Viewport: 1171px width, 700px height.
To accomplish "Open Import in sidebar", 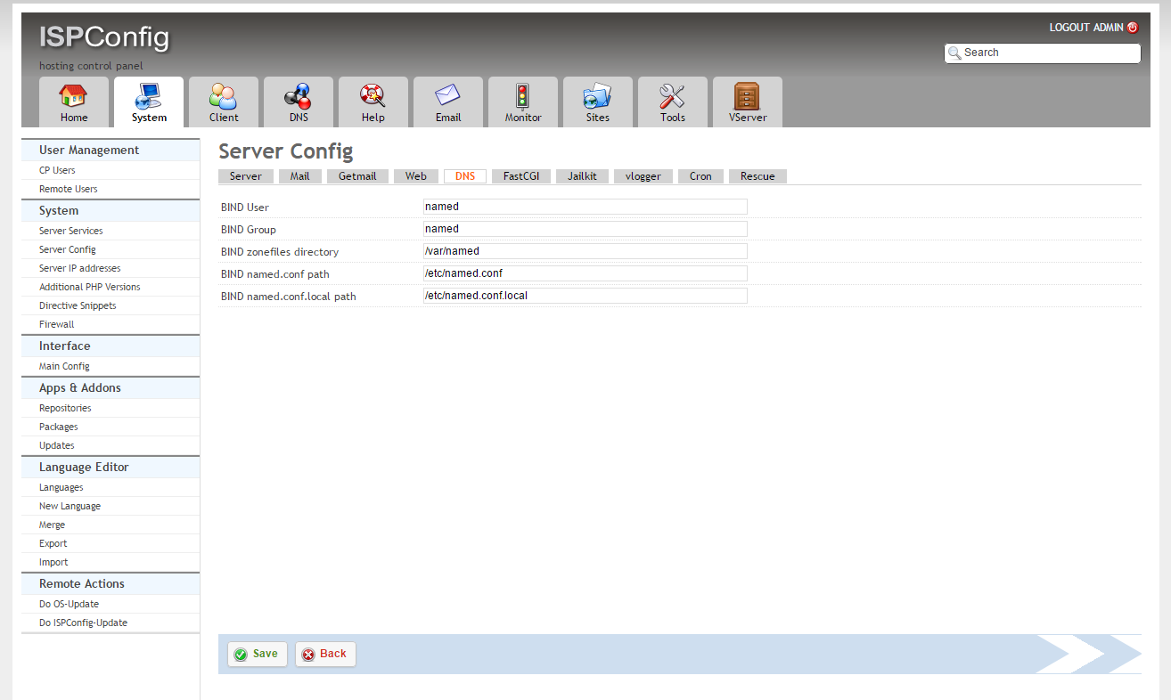I will tap(53, 562).
